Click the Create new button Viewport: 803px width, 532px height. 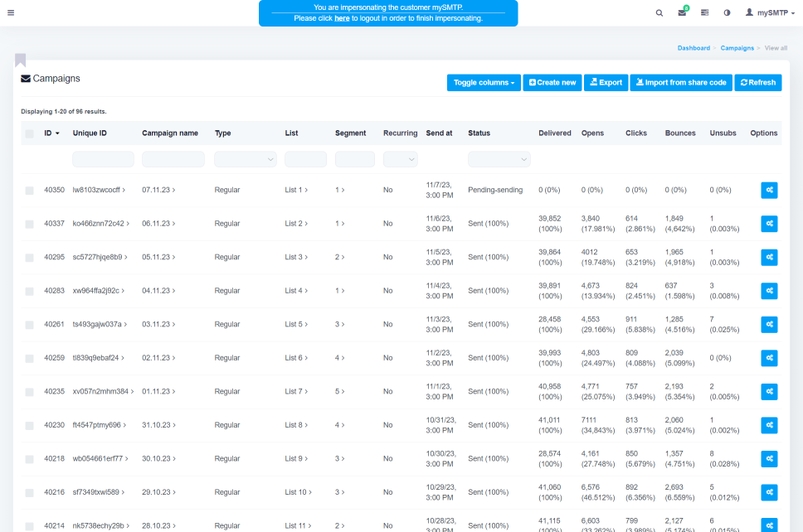pos(552,83)
